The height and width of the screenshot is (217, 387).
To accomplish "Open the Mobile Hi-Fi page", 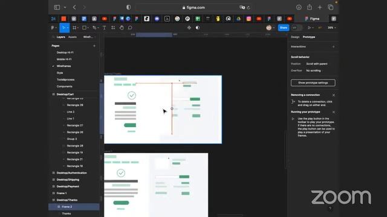I will (64, 59).
